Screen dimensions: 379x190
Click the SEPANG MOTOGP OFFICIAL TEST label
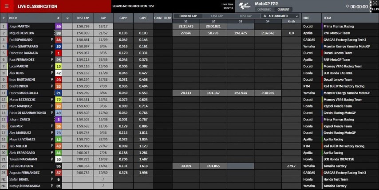pos(133,6)
